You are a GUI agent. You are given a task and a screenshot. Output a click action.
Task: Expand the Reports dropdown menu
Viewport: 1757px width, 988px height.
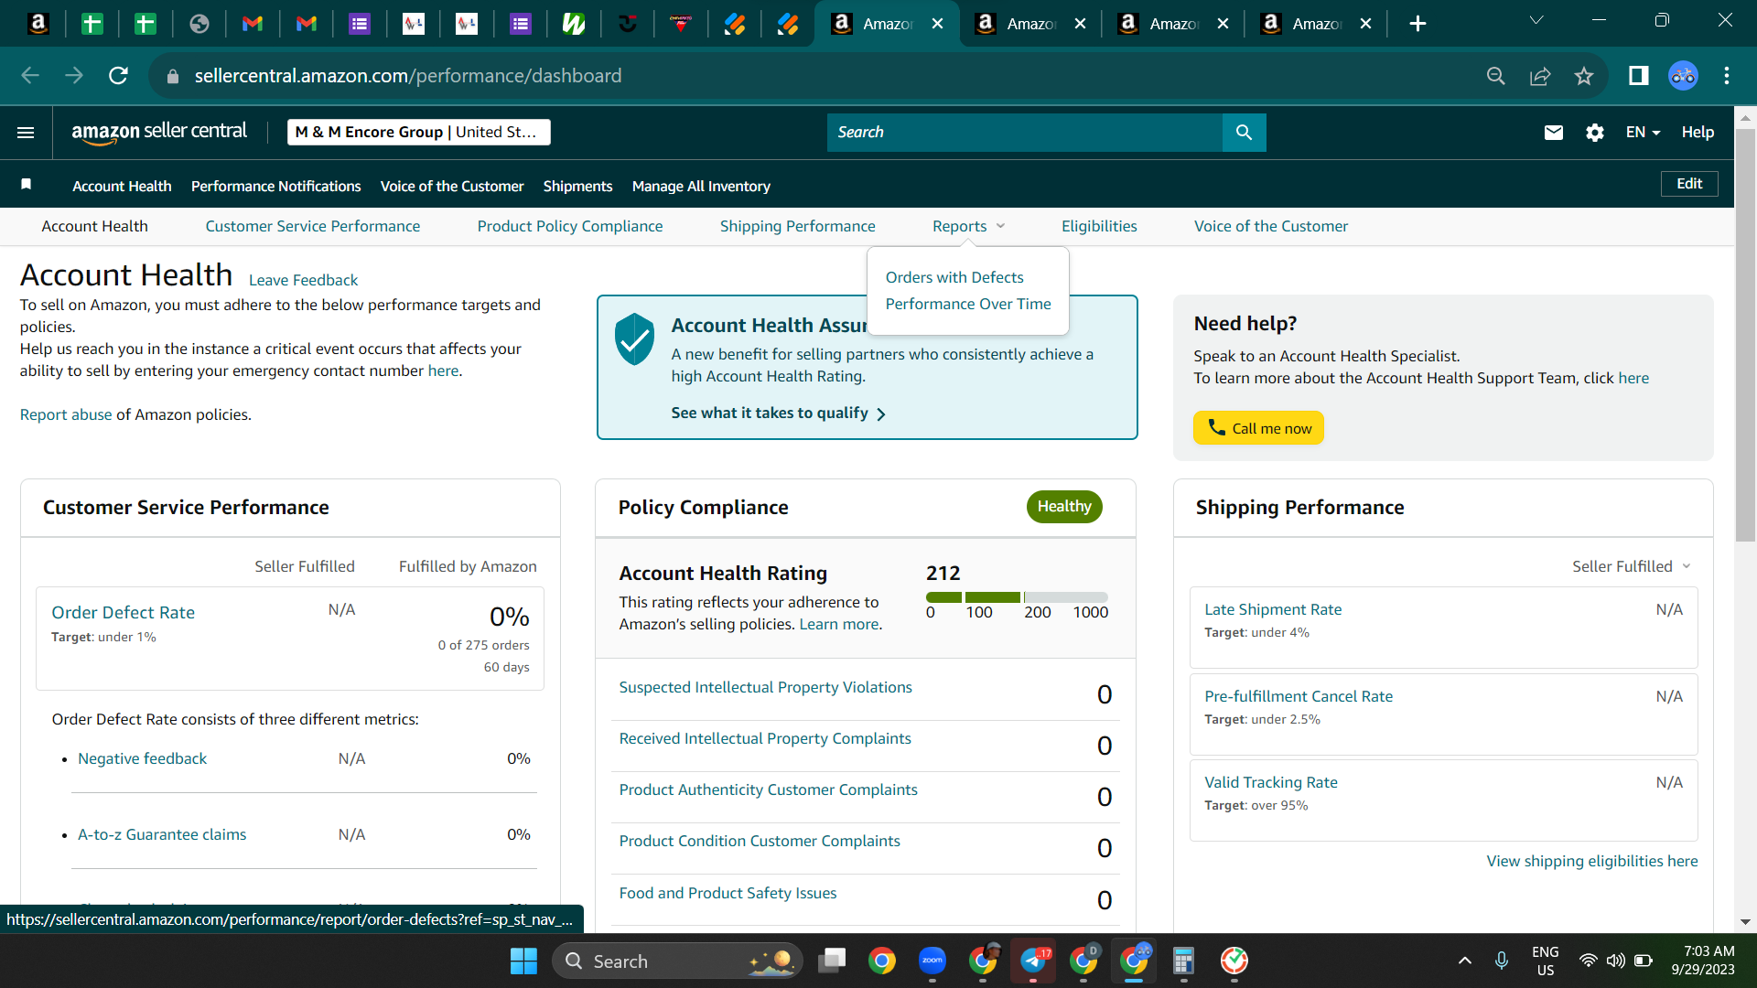[x=968, y=226]
